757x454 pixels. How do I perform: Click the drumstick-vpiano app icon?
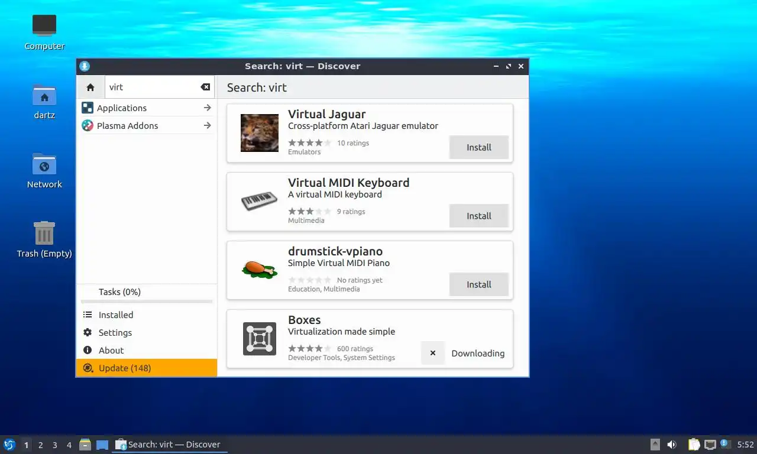260,270
